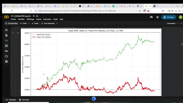Run all cells with Tout exécuter
183x103 pixels.
coord(48,23)
